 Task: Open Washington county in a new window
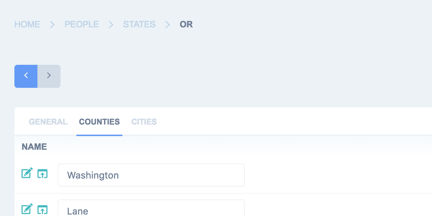pyautogui.click(x=42, y=174)
